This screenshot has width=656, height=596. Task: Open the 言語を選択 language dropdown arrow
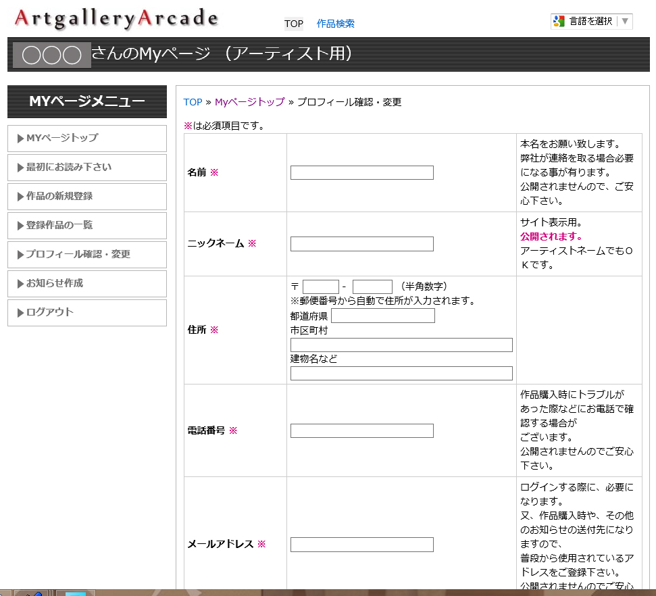click(x=625, y=21)
